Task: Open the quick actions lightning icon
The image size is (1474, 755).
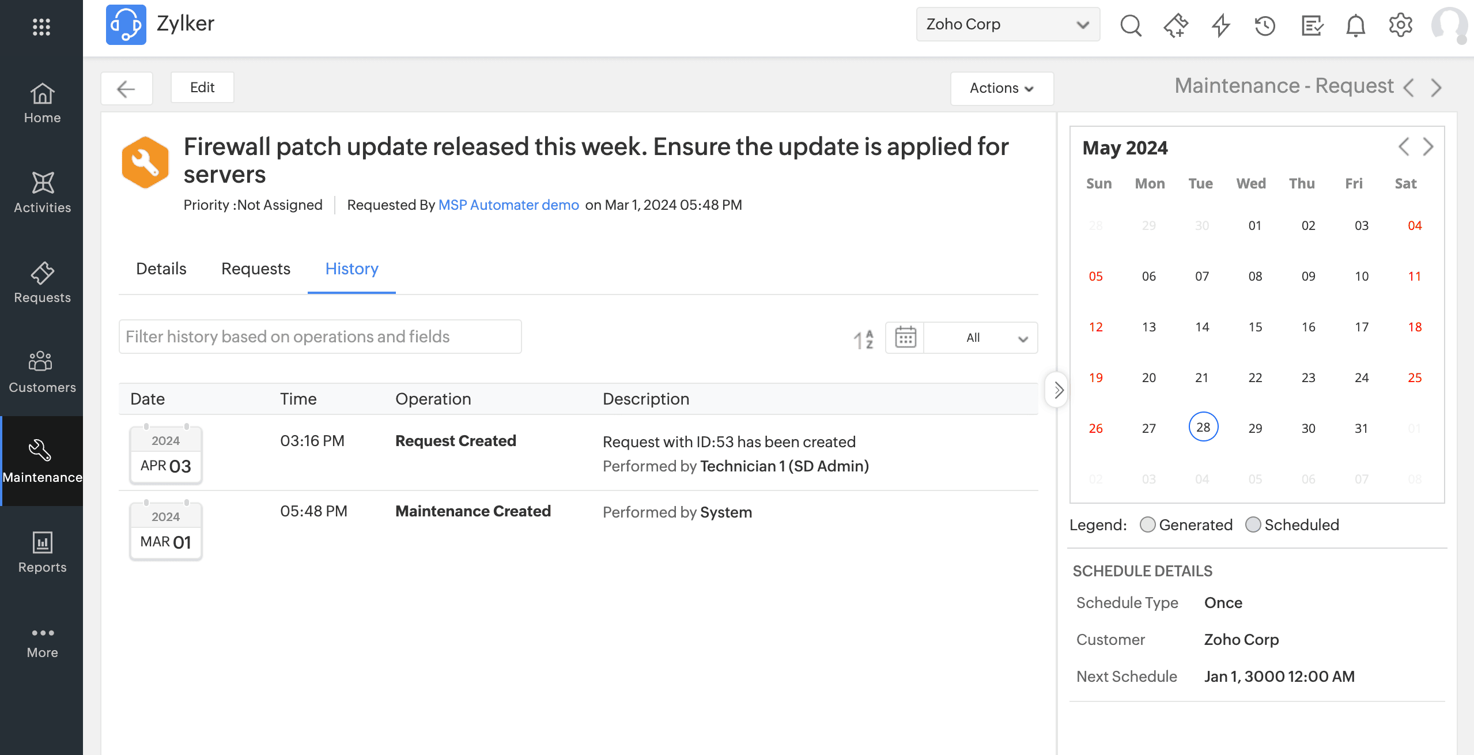Action: click(x=1220, y=25)
